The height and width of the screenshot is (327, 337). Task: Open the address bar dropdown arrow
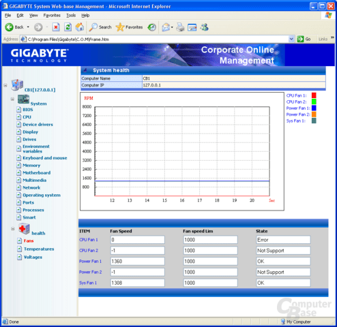(x=291, y=40)
